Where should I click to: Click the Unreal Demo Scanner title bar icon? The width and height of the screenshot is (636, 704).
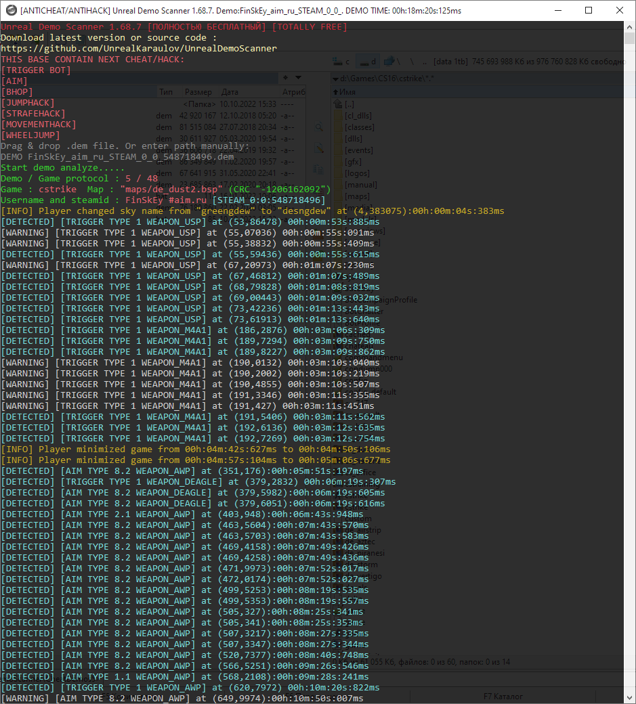coord(12,10)
